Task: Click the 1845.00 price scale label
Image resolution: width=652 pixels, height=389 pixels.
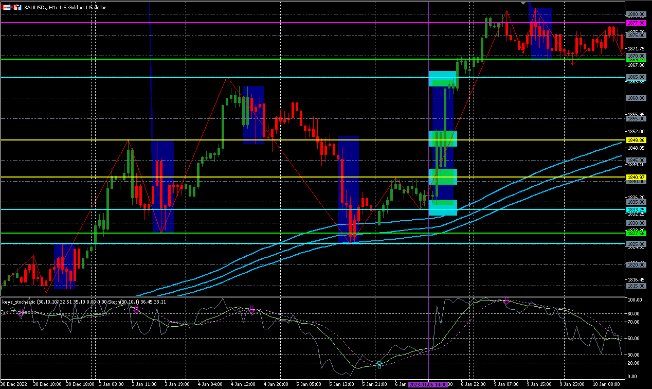Action: point(636,160)
